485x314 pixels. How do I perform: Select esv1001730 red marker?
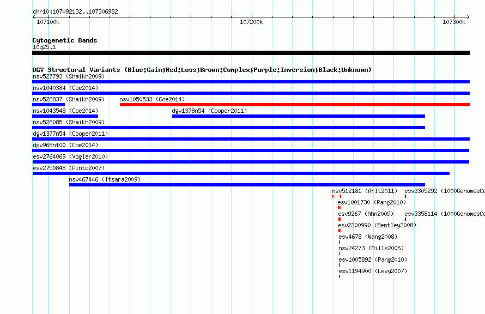(339, 208)
